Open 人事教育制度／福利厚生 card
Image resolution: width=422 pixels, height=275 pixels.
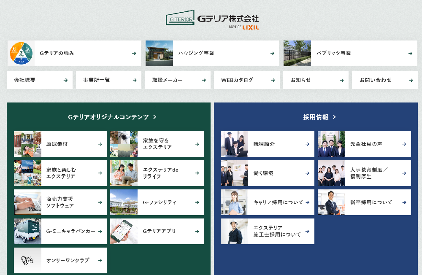(365, 173)
